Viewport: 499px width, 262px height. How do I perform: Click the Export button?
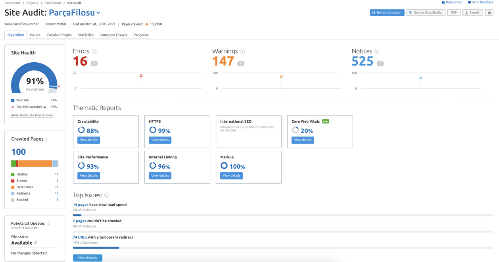[x=472, y=13]
